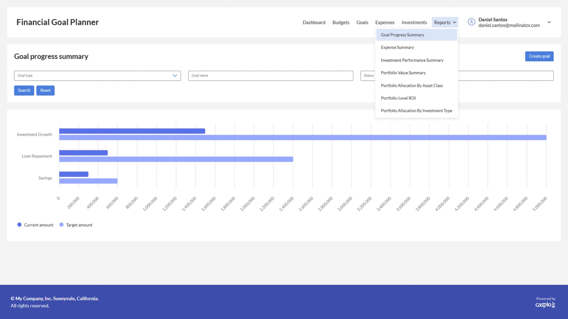Click the Goal progress summary heading
The width and height of the screenshot is (568, 319).
[51, 56]
